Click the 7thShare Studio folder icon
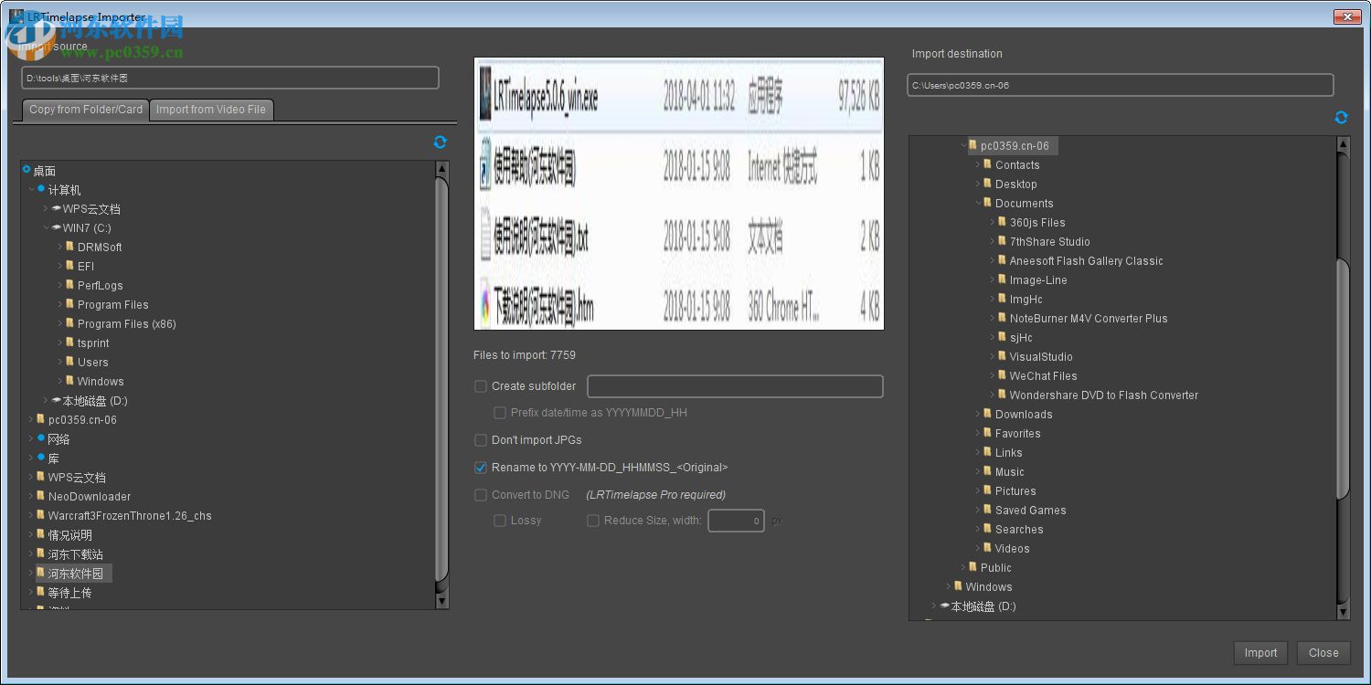Image resolution: width=1371 pixels, height=685 pixels. [x=1003, y=241]
